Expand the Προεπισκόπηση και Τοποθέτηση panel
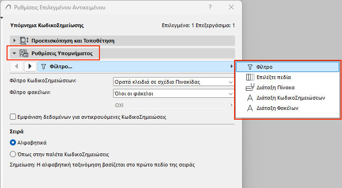This screenshot has width=342, height=188. point(15,41)
